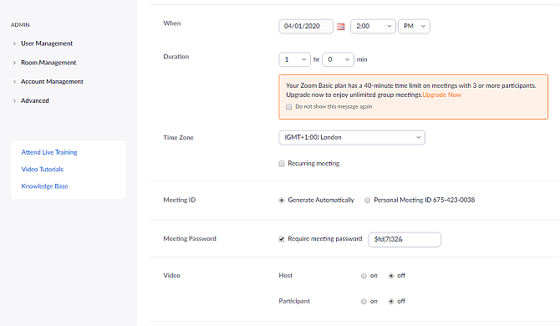This screenshot has width=560, height=326.
Task: Open the 2:00 start time dropdown
Action: tap(373, 27)
